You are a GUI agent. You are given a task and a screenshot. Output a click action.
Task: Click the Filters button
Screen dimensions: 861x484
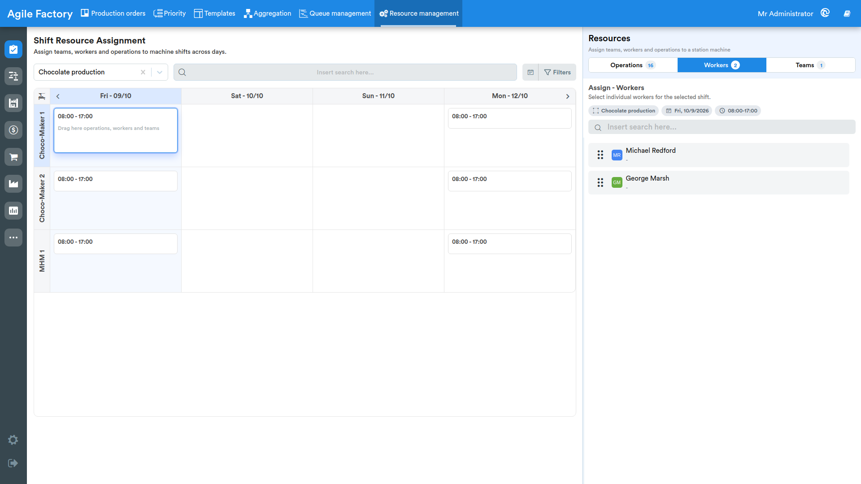(x=557, y=72)
